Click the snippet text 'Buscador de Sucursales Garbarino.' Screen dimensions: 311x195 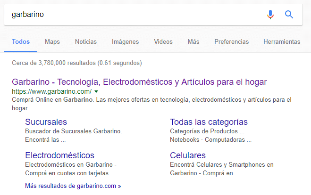point(74,131)
